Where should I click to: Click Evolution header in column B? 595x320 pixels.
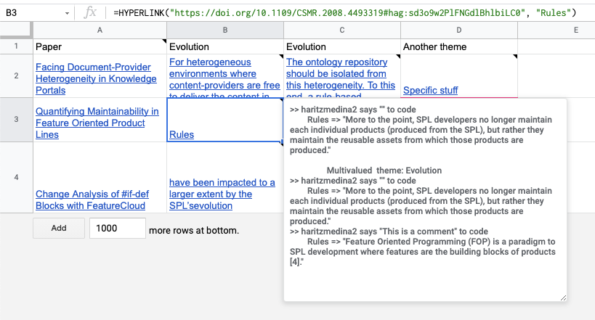pyautogui.click(x=225, y=46)
